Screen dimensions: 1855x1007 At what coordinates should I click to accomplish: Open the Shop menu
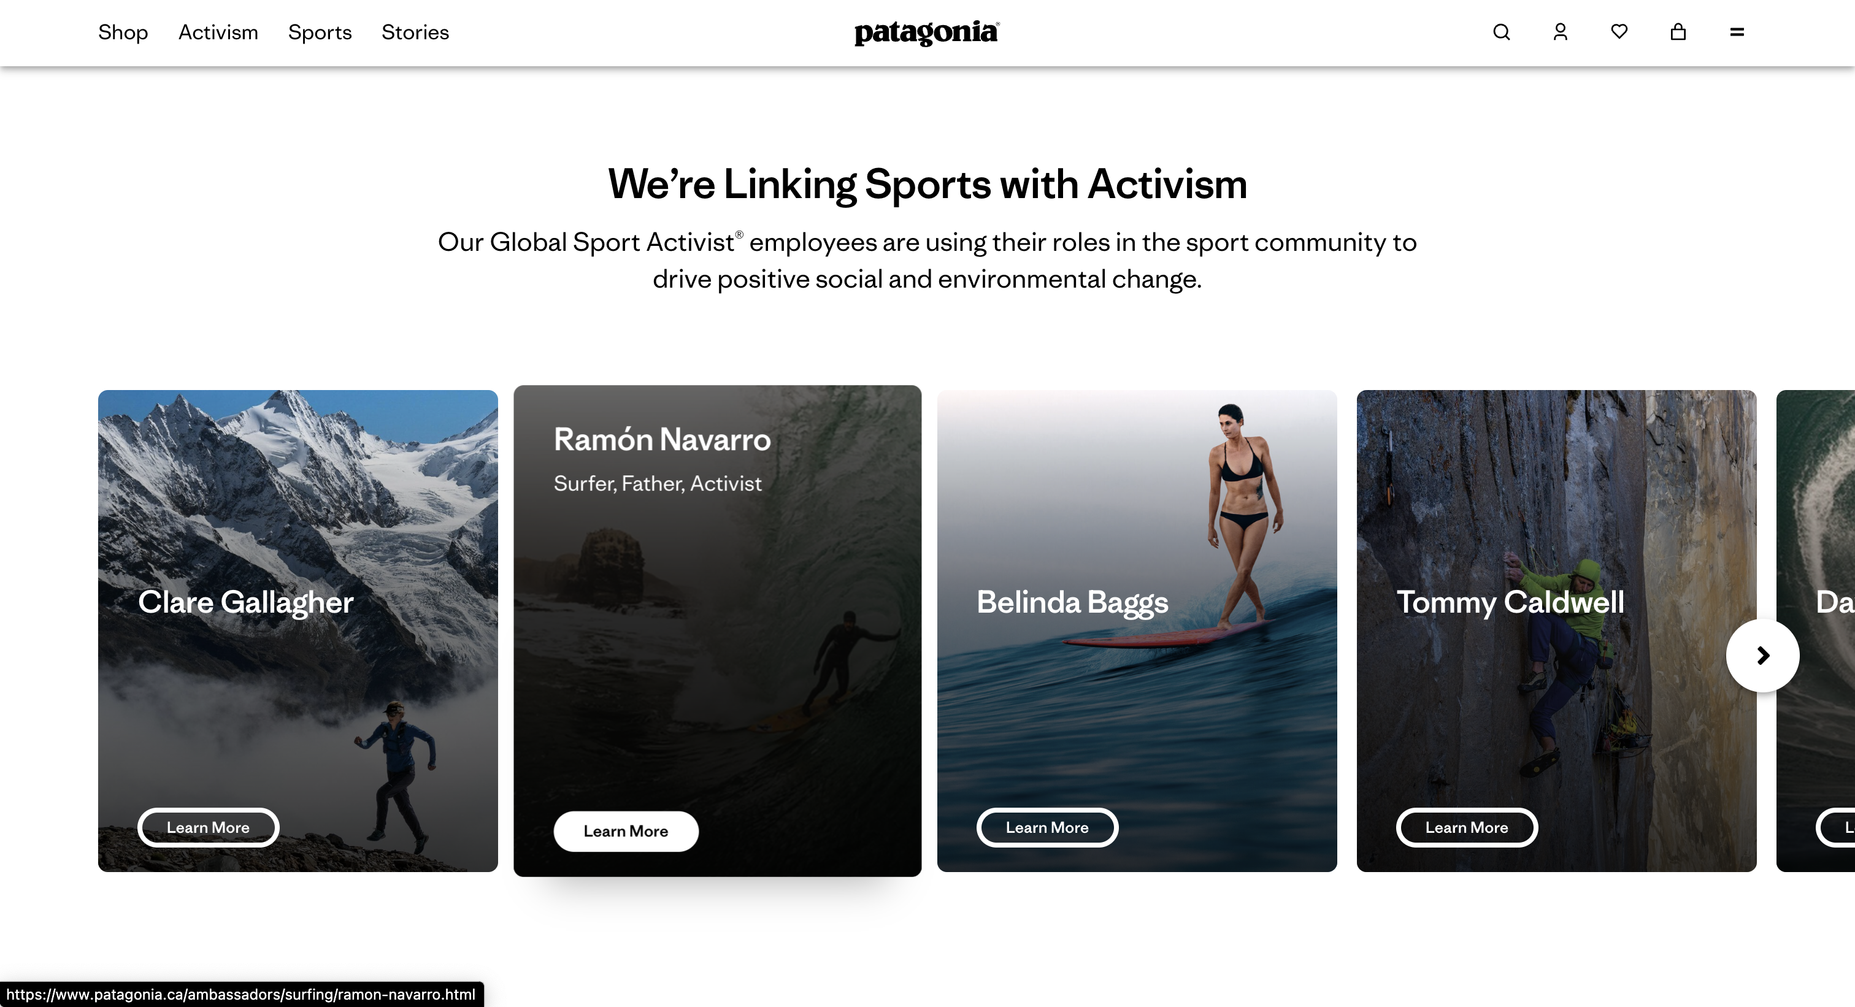(123, 33)
